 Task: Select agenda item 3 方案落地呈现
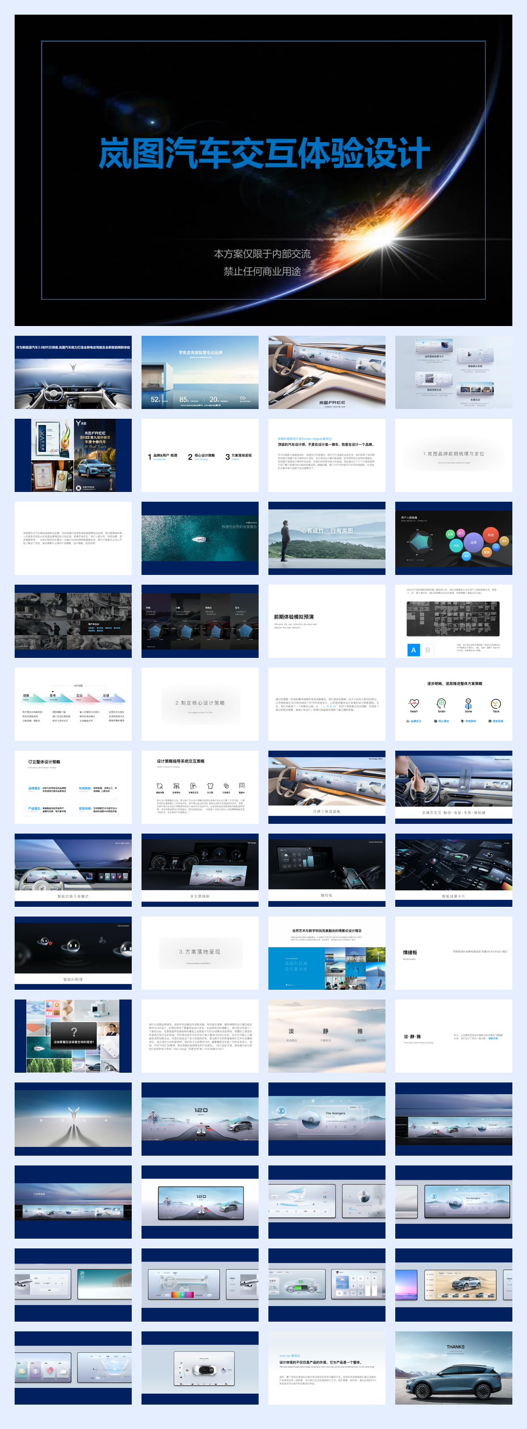point(239,456)
